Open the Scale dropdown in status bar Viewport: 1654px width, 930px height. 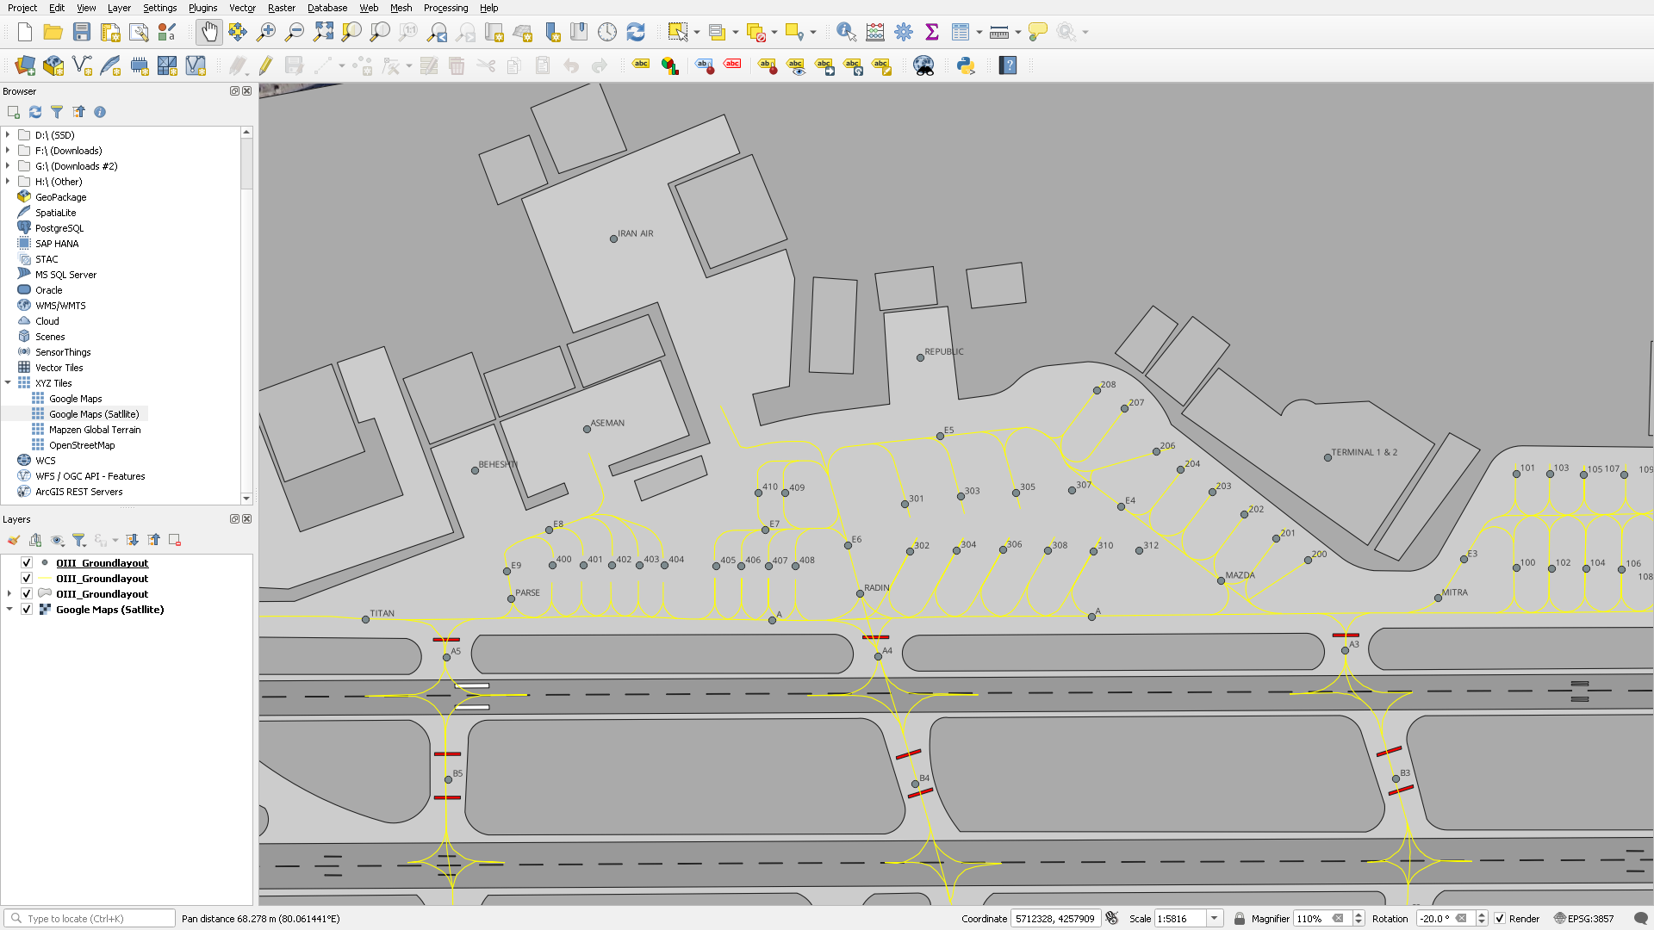point(1214,919)
